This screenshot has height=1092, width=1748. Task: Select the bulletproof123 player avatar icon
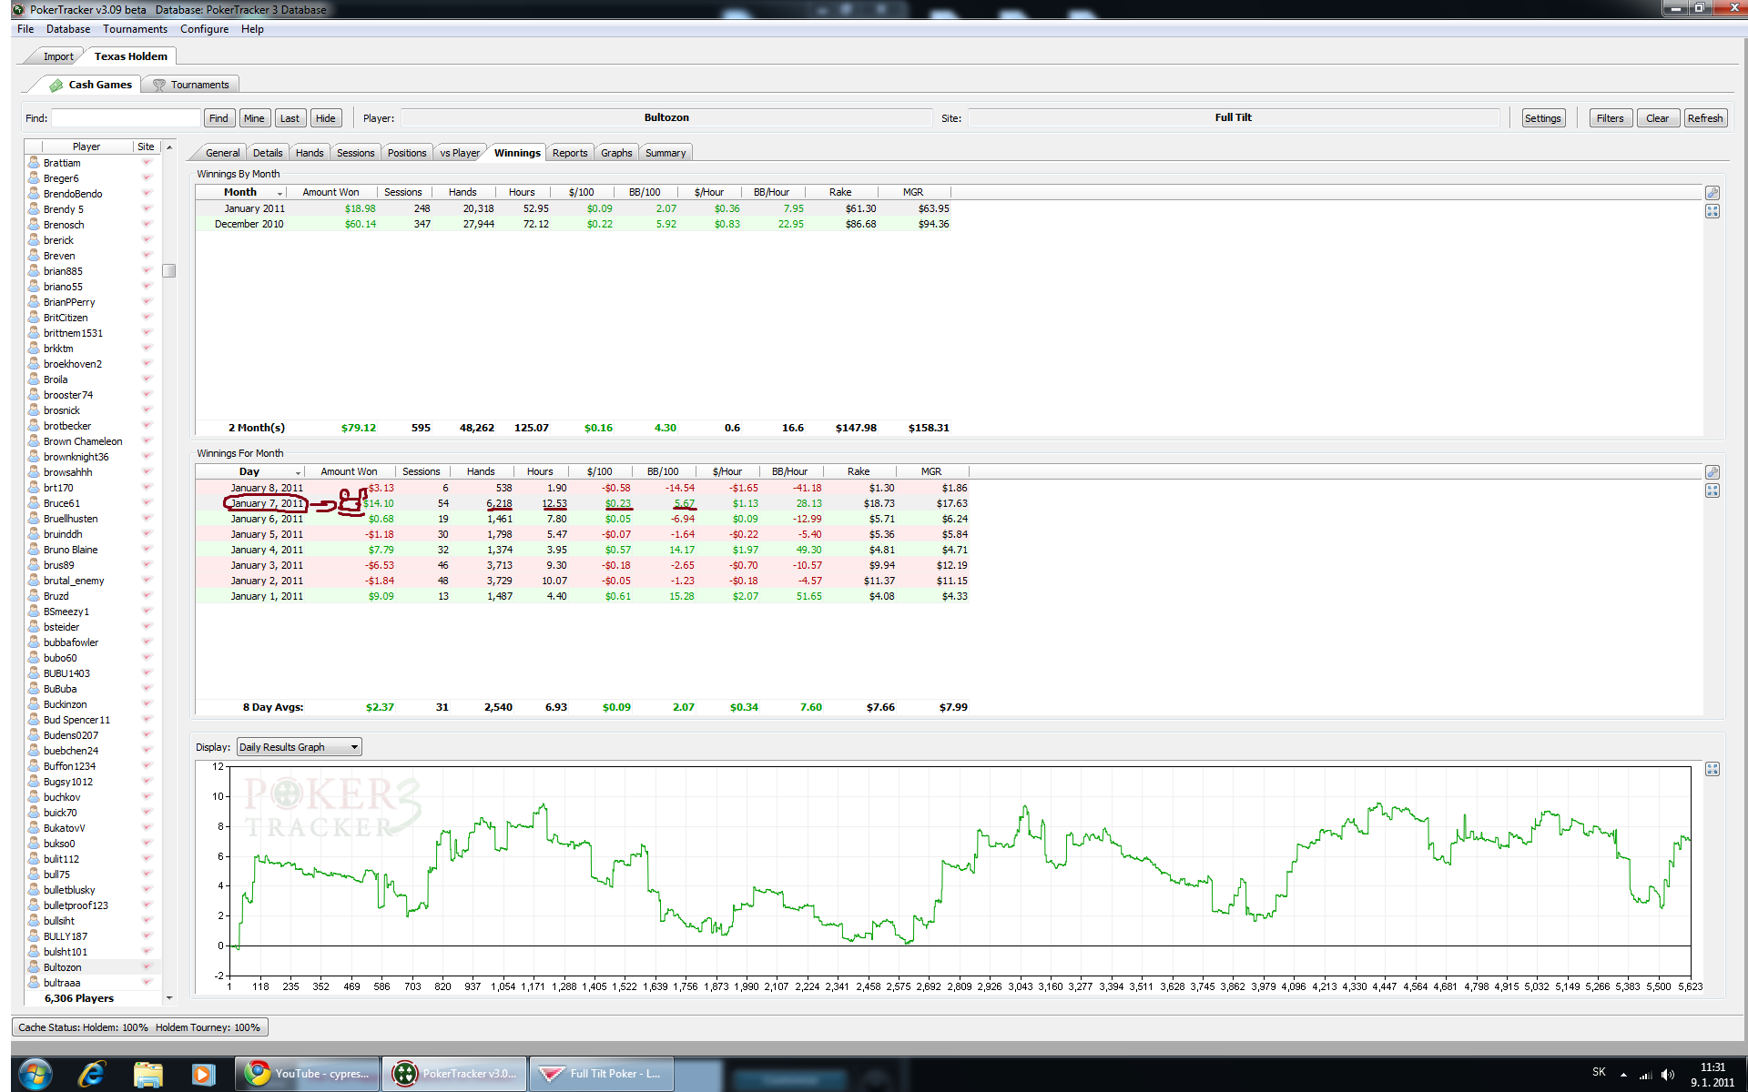(34, 905)
